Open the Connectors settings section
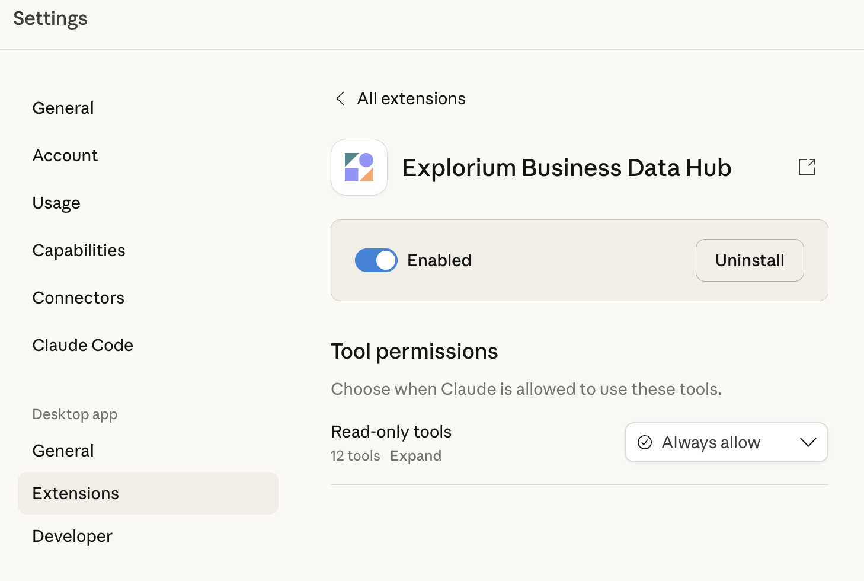864x581 pixels. pos(78,298)
